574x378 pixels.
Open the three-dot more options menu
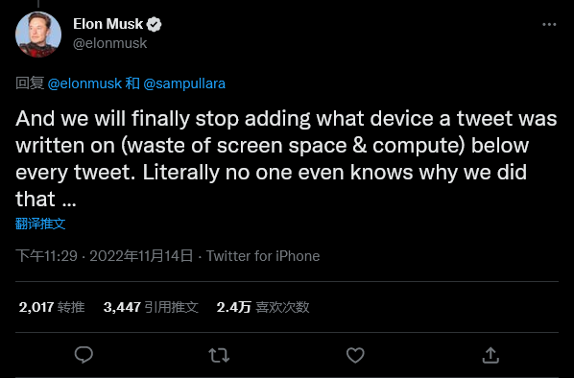coord(549,25)
